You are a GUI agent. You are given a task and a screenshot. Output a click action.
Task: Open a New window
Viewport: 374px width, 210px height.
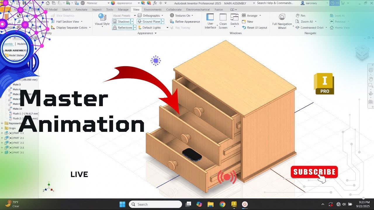(247, 22)
